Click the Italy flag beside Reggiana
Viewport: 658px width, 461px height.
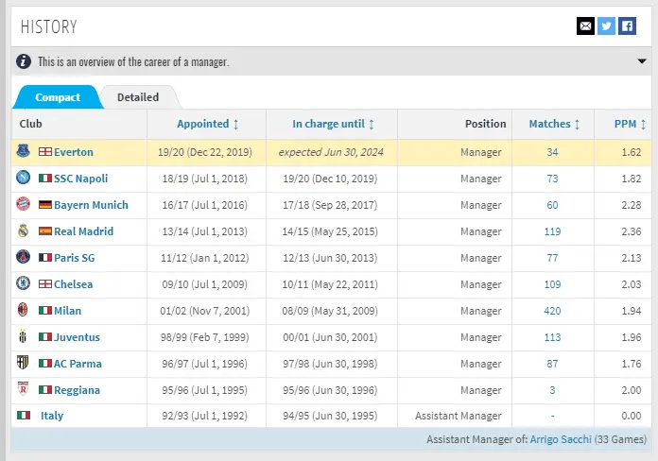(44, 390)
